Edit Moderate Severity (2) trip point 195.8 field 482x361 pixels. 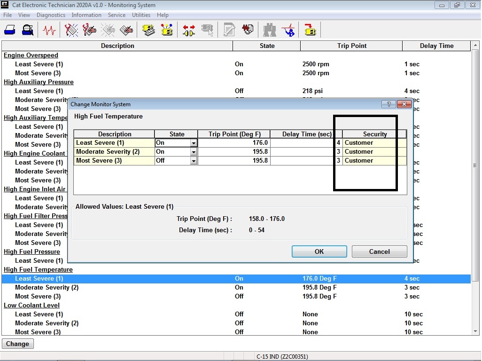[234, 152]
